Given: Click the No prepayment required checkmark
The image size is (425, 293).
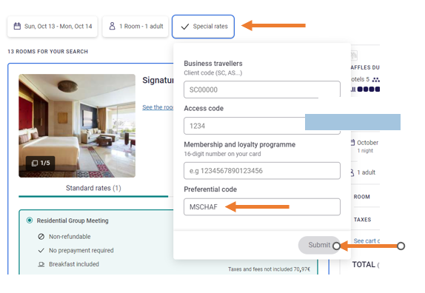Looking at the screenshot, I should coord(41,251).
